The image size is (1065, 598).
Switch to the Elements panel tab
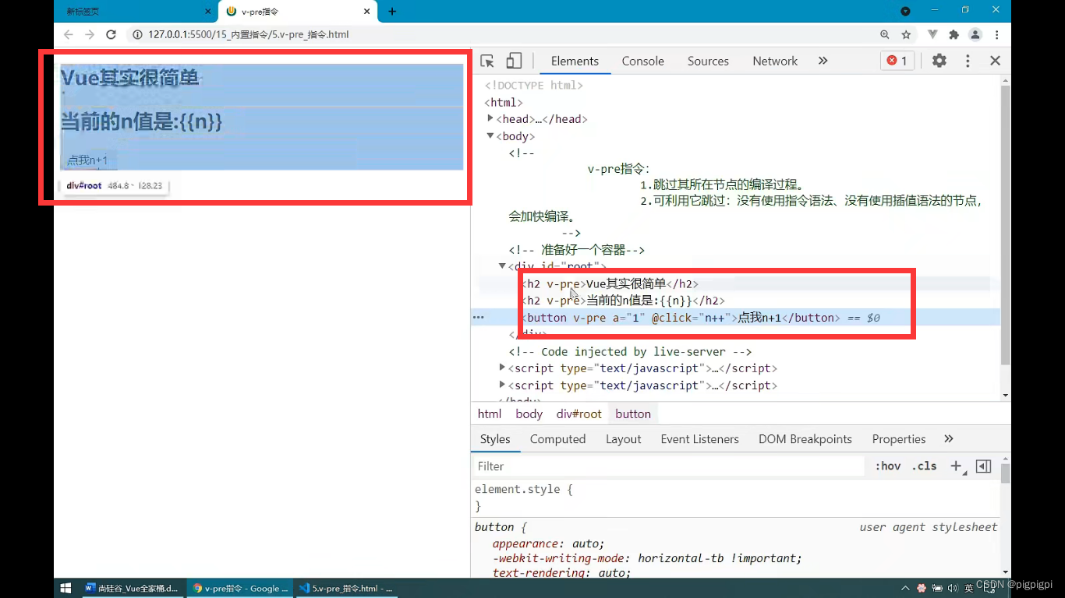575,61
